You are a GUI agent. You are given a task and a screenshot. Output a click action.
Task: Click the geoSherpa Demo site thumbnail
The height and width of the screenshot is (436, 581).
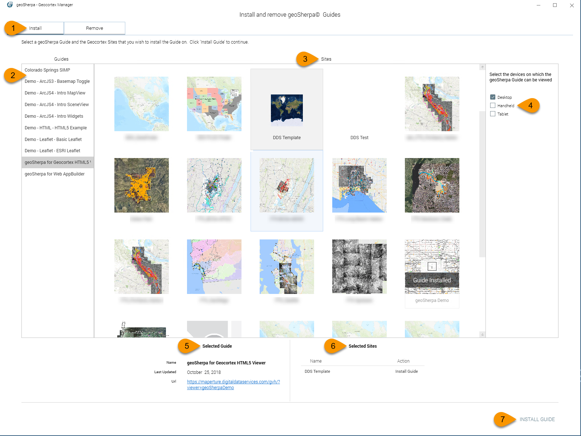(432, 267)
